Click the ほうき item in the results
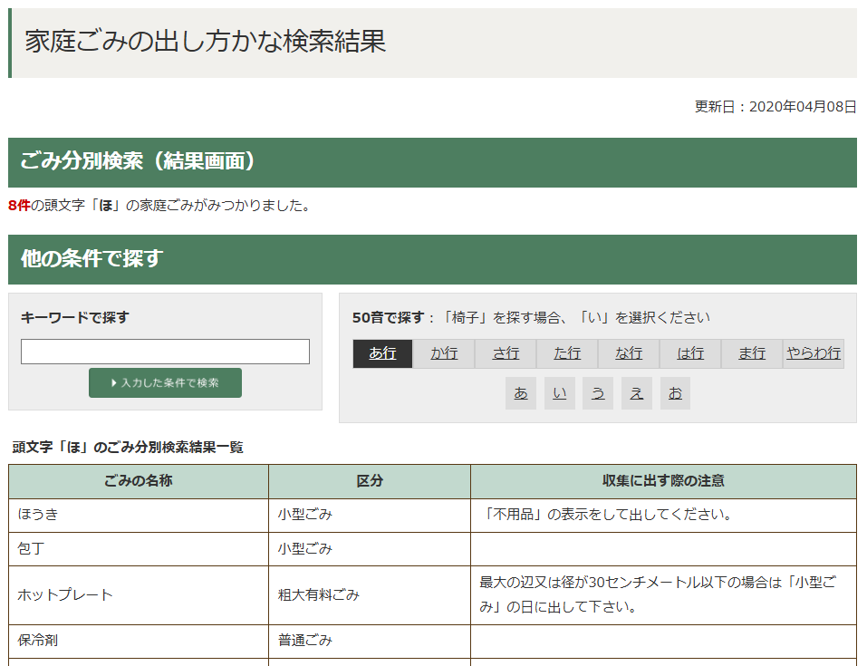The width and height of the screenshot is (867, 666). pos(38,515)
